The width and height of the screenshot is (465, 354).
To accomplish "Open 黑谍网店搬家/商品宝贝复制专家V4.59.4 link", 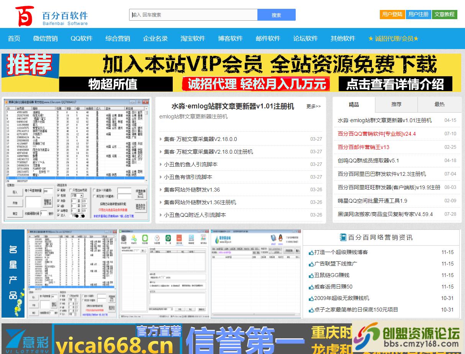I will [385, 214].
